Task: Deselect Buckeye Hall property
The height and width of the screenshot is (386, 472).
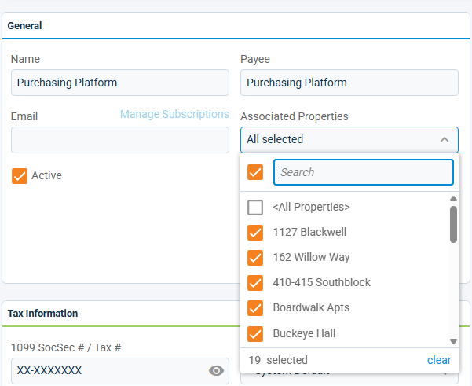Action: coord(255,333)
